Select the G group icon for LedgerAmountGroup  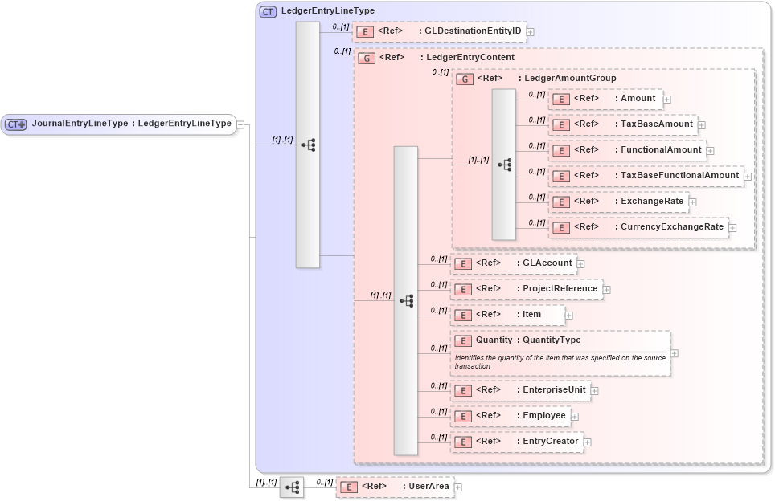464,79
